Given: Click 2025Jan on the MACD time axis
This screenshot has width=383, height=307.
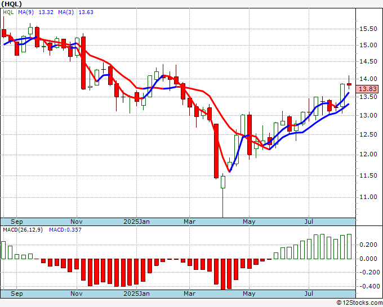Looking at the screenshot, I should click(136, 294).
